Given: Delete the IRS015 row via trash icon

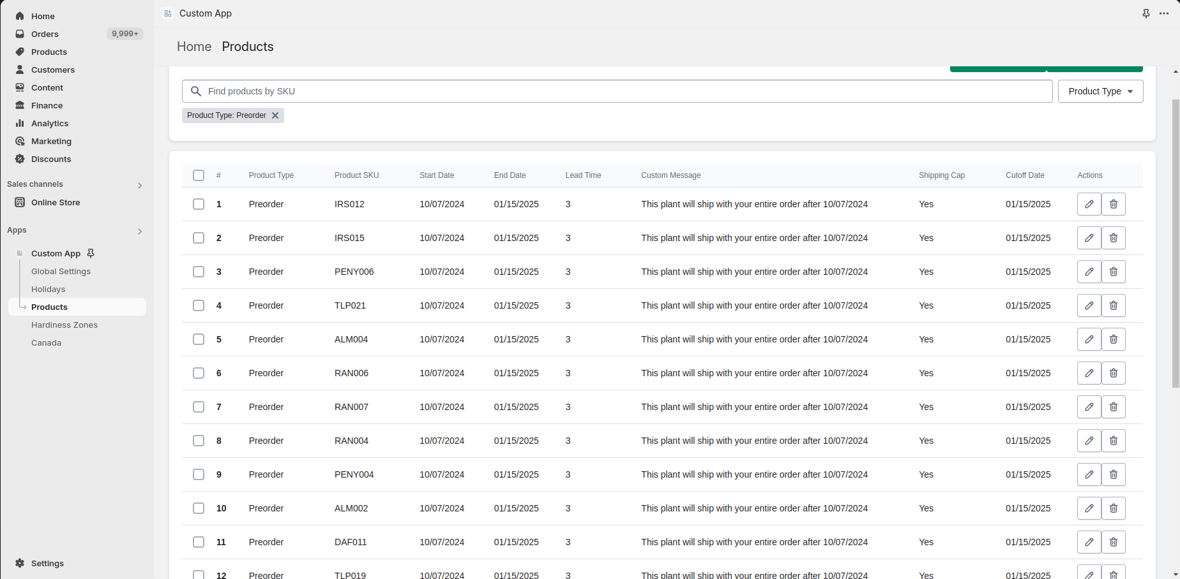Looking at the screenshot, I should point(1113,238).
